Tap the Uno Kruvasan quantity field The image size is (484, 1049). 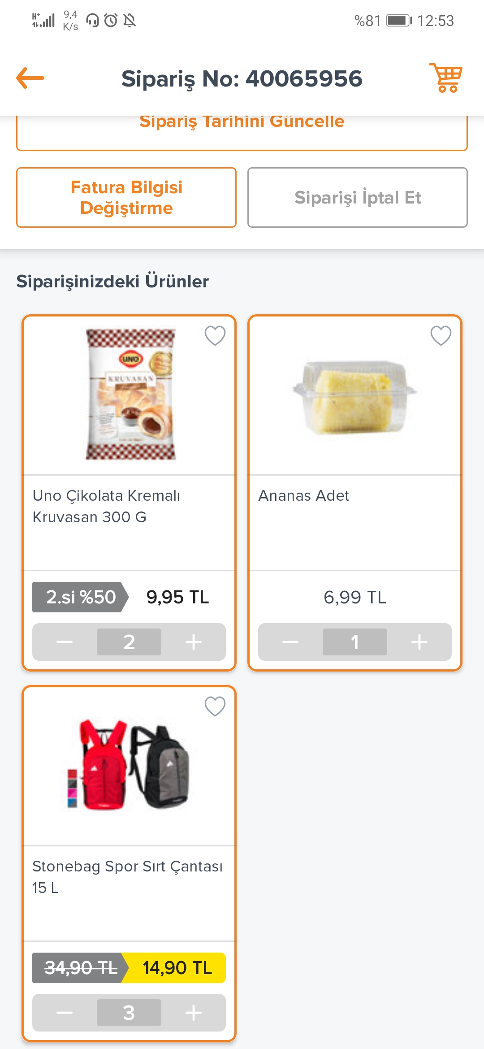point(129,642)
